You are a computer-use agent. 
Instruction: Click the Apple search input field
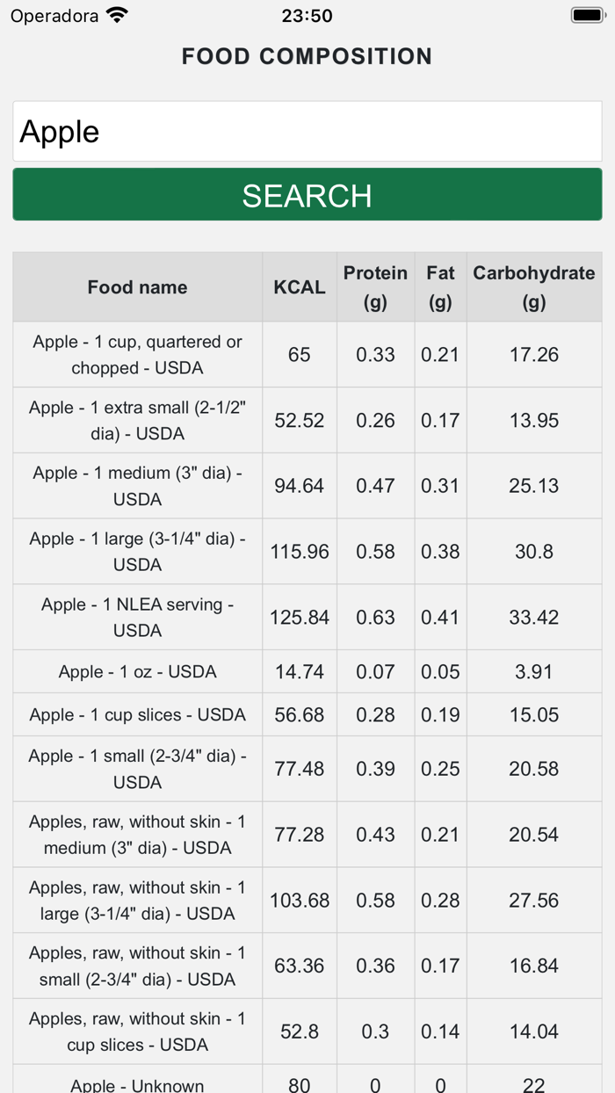[307, 131]
